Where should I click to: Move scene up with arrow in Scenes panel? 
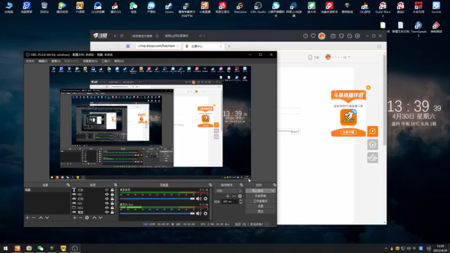40,218
